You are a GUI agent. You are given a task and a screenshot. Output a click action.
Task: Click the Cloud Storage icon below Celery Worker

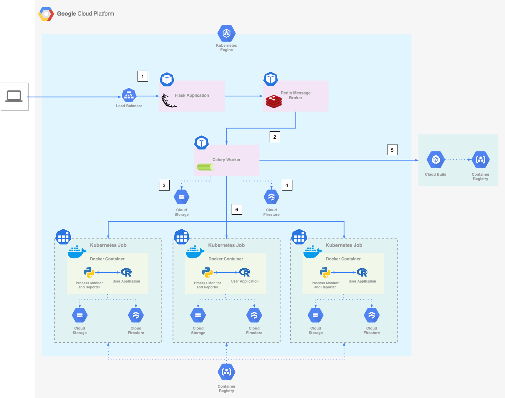[x=181, y=197]
